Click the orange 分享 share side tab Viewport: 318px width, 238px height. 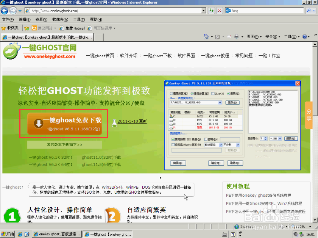[x=309, y=115]
